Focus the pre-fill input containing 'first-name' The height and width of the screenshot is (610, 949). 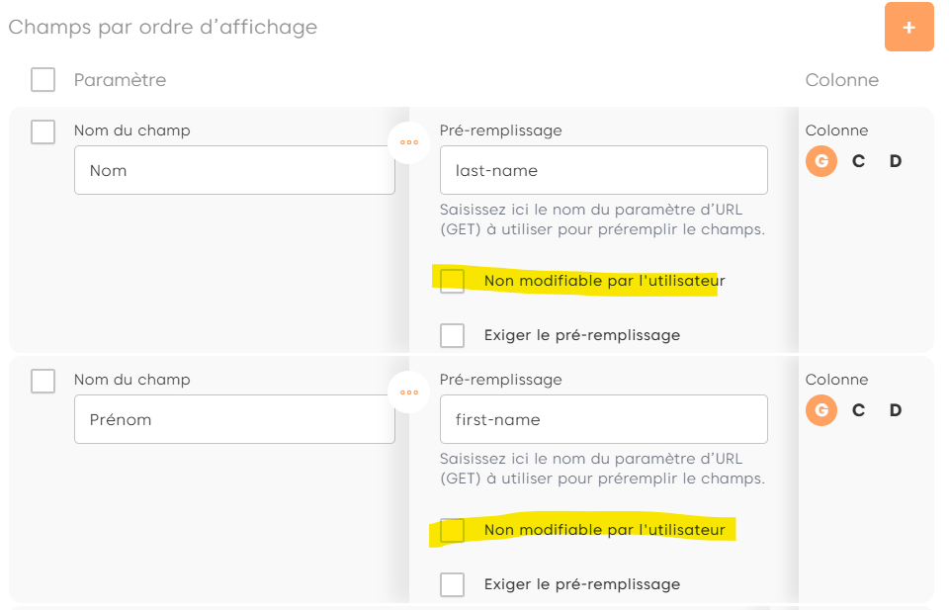[603, 420]
